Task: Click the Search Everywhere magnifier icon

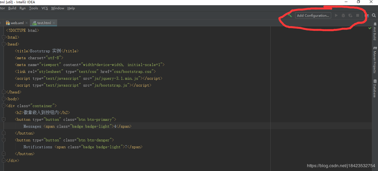Action: [x=374, y=16]
